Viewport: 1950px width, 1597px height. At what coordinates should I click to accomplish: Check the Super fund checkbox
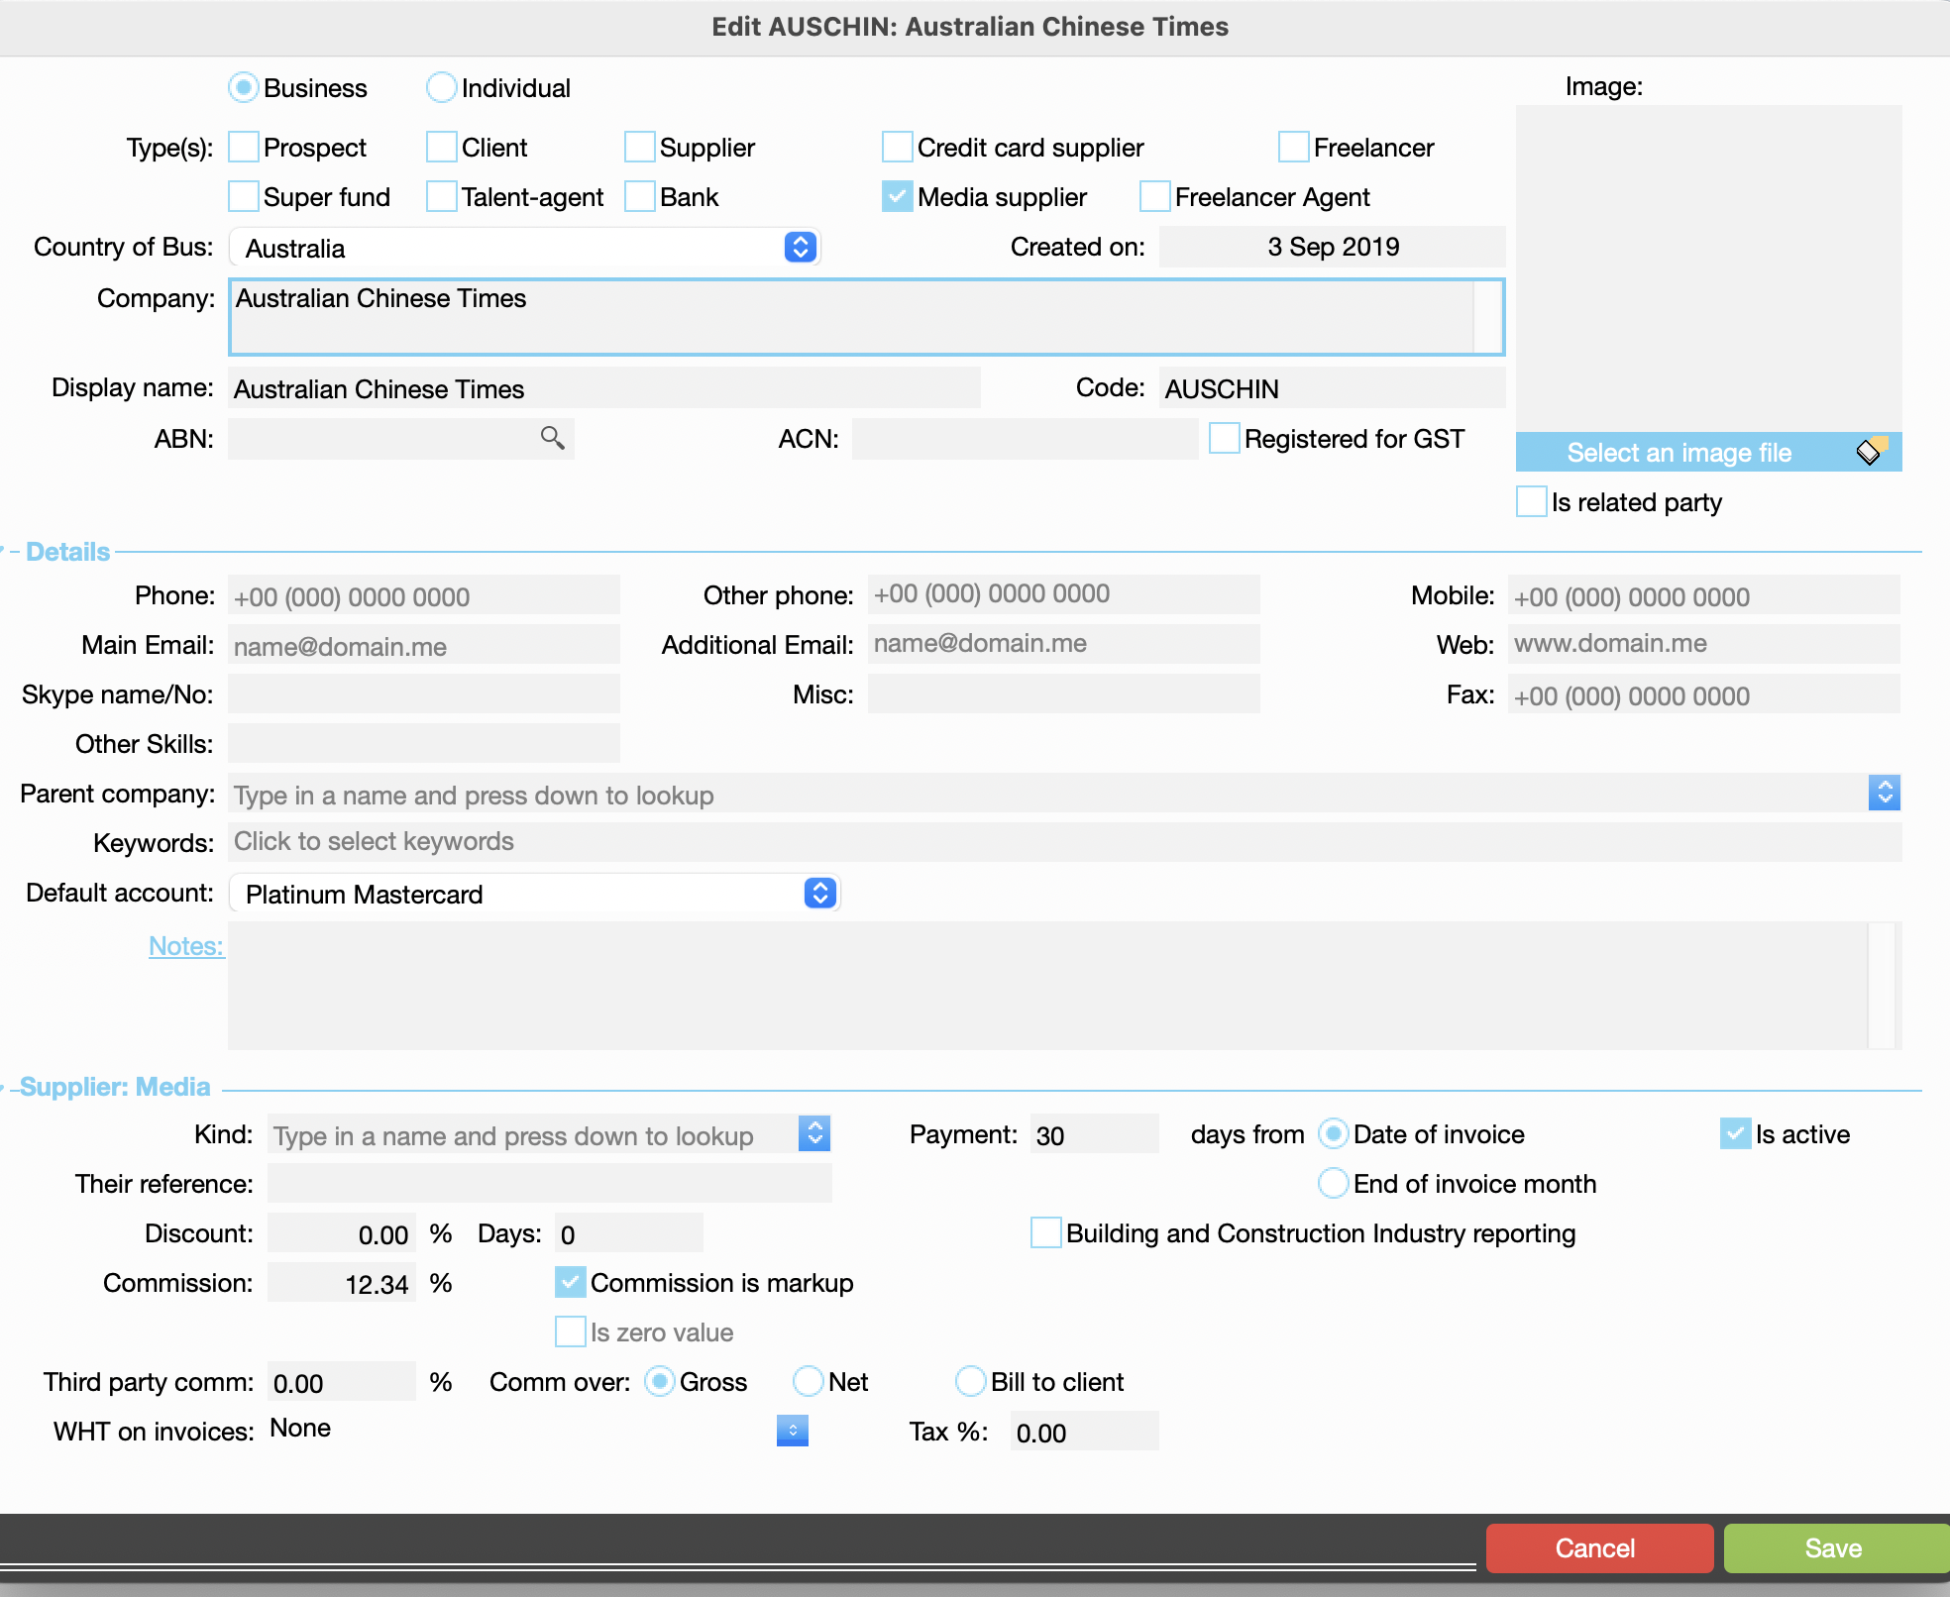point(244,196)
